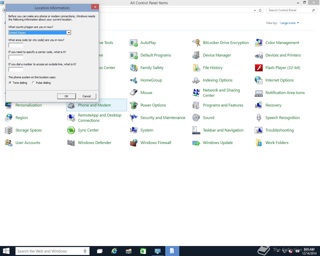Click the Recovery icon
The width and height of the screenshot is (320, 256).
tap(259, 105)
